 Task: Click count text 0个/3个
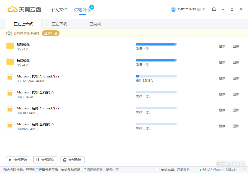coord(23,49)
